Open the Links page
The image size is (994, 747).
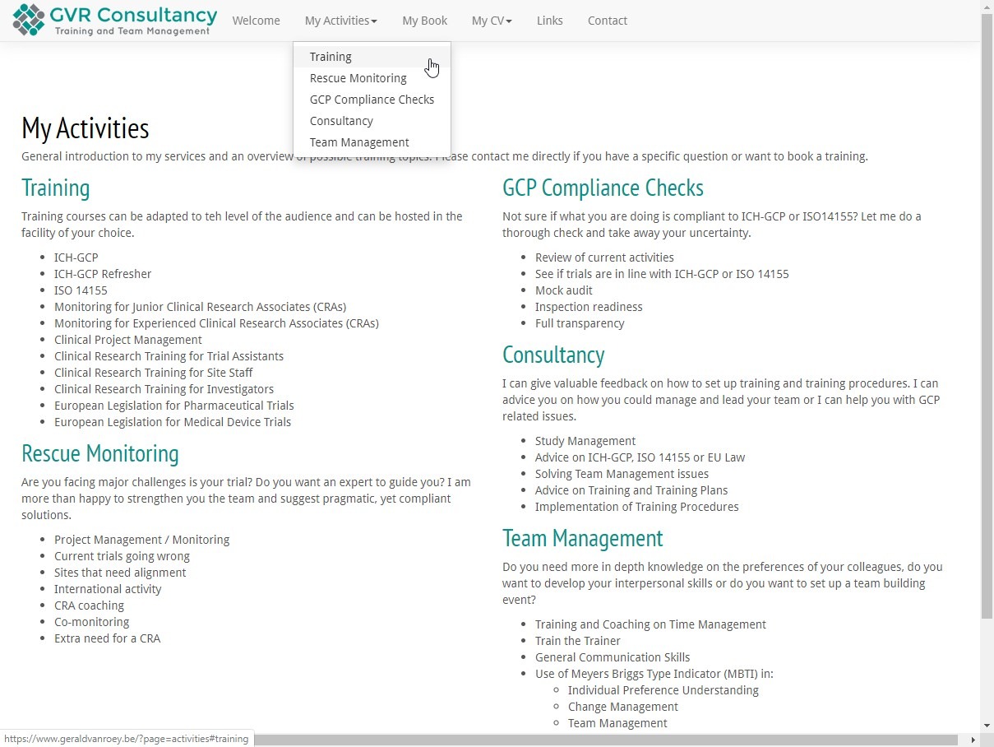click(549, 21)
